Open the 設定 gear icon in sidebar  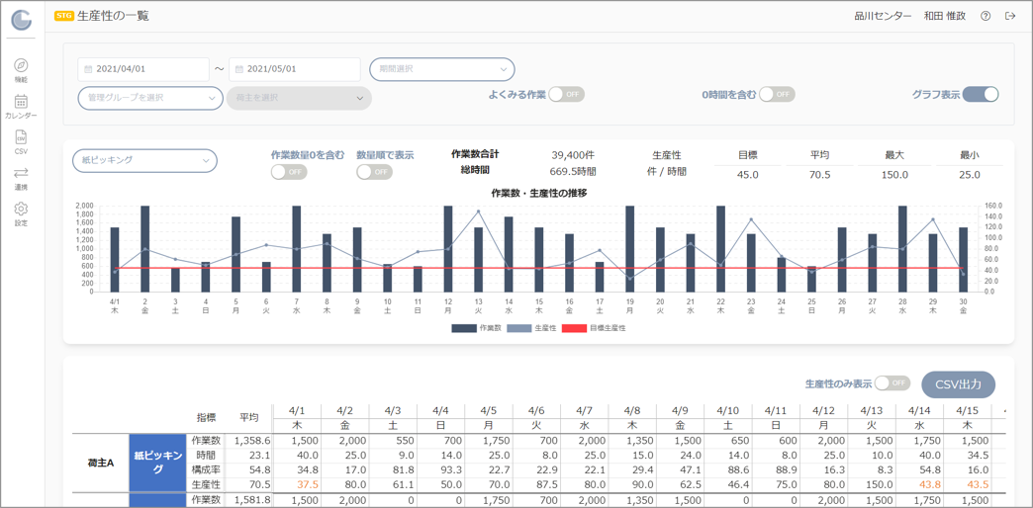coord(21,210)
